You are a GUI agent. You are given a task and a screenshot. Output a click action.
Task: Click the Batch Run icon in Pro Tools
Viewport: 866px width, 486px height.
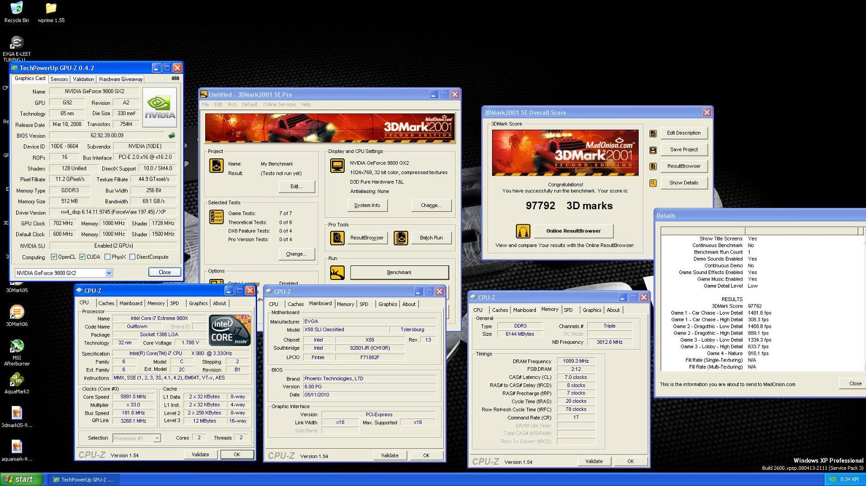click(x=401, y=238)
